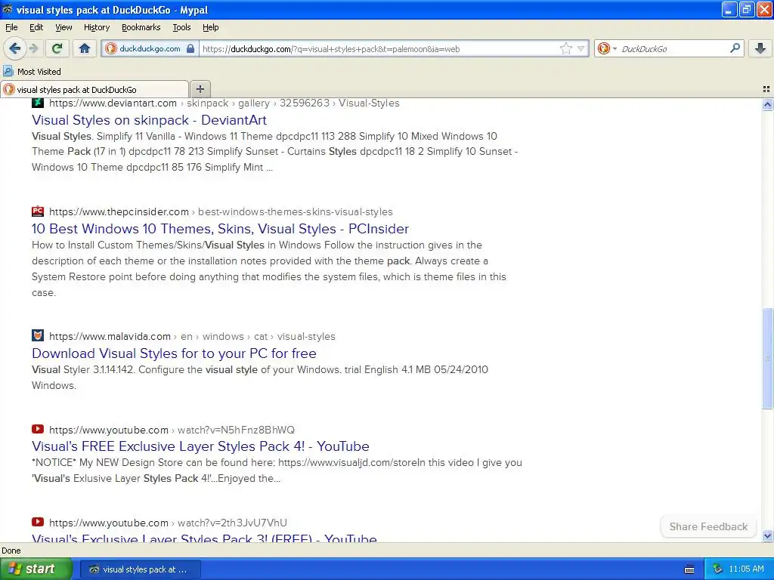Click the vertical scrollbar thumb
Viewport: 774px width, 580px height.
point(767,358)
